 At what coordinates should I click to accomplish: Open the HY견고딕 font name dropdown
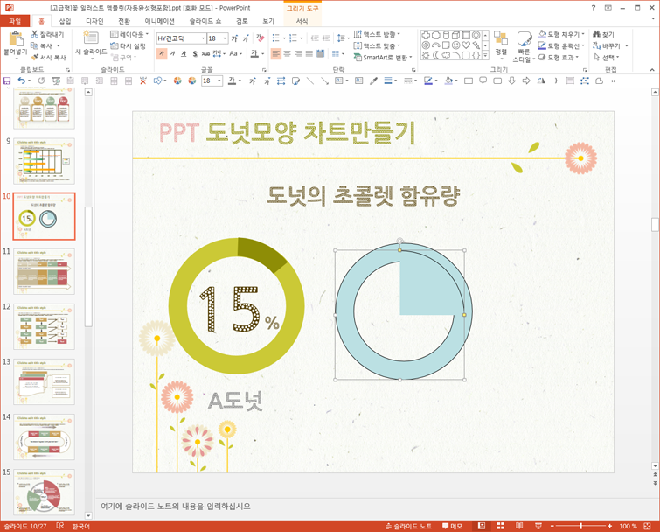pos(203,38)
